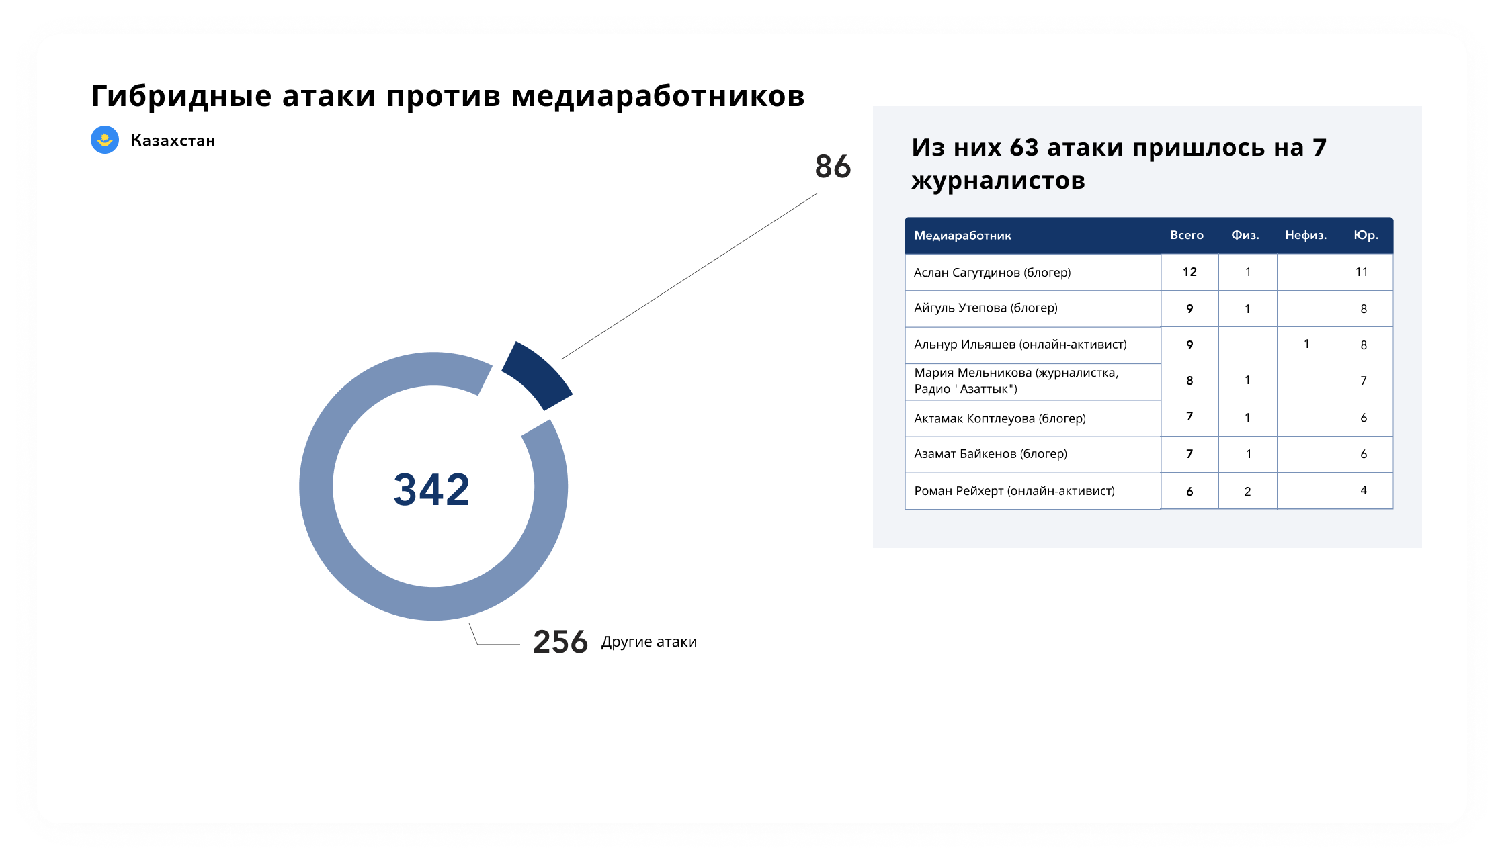The image size is (1504, 863).
Task: Click total '6' for Роман Рейхерт
Action: point(1189,492)
